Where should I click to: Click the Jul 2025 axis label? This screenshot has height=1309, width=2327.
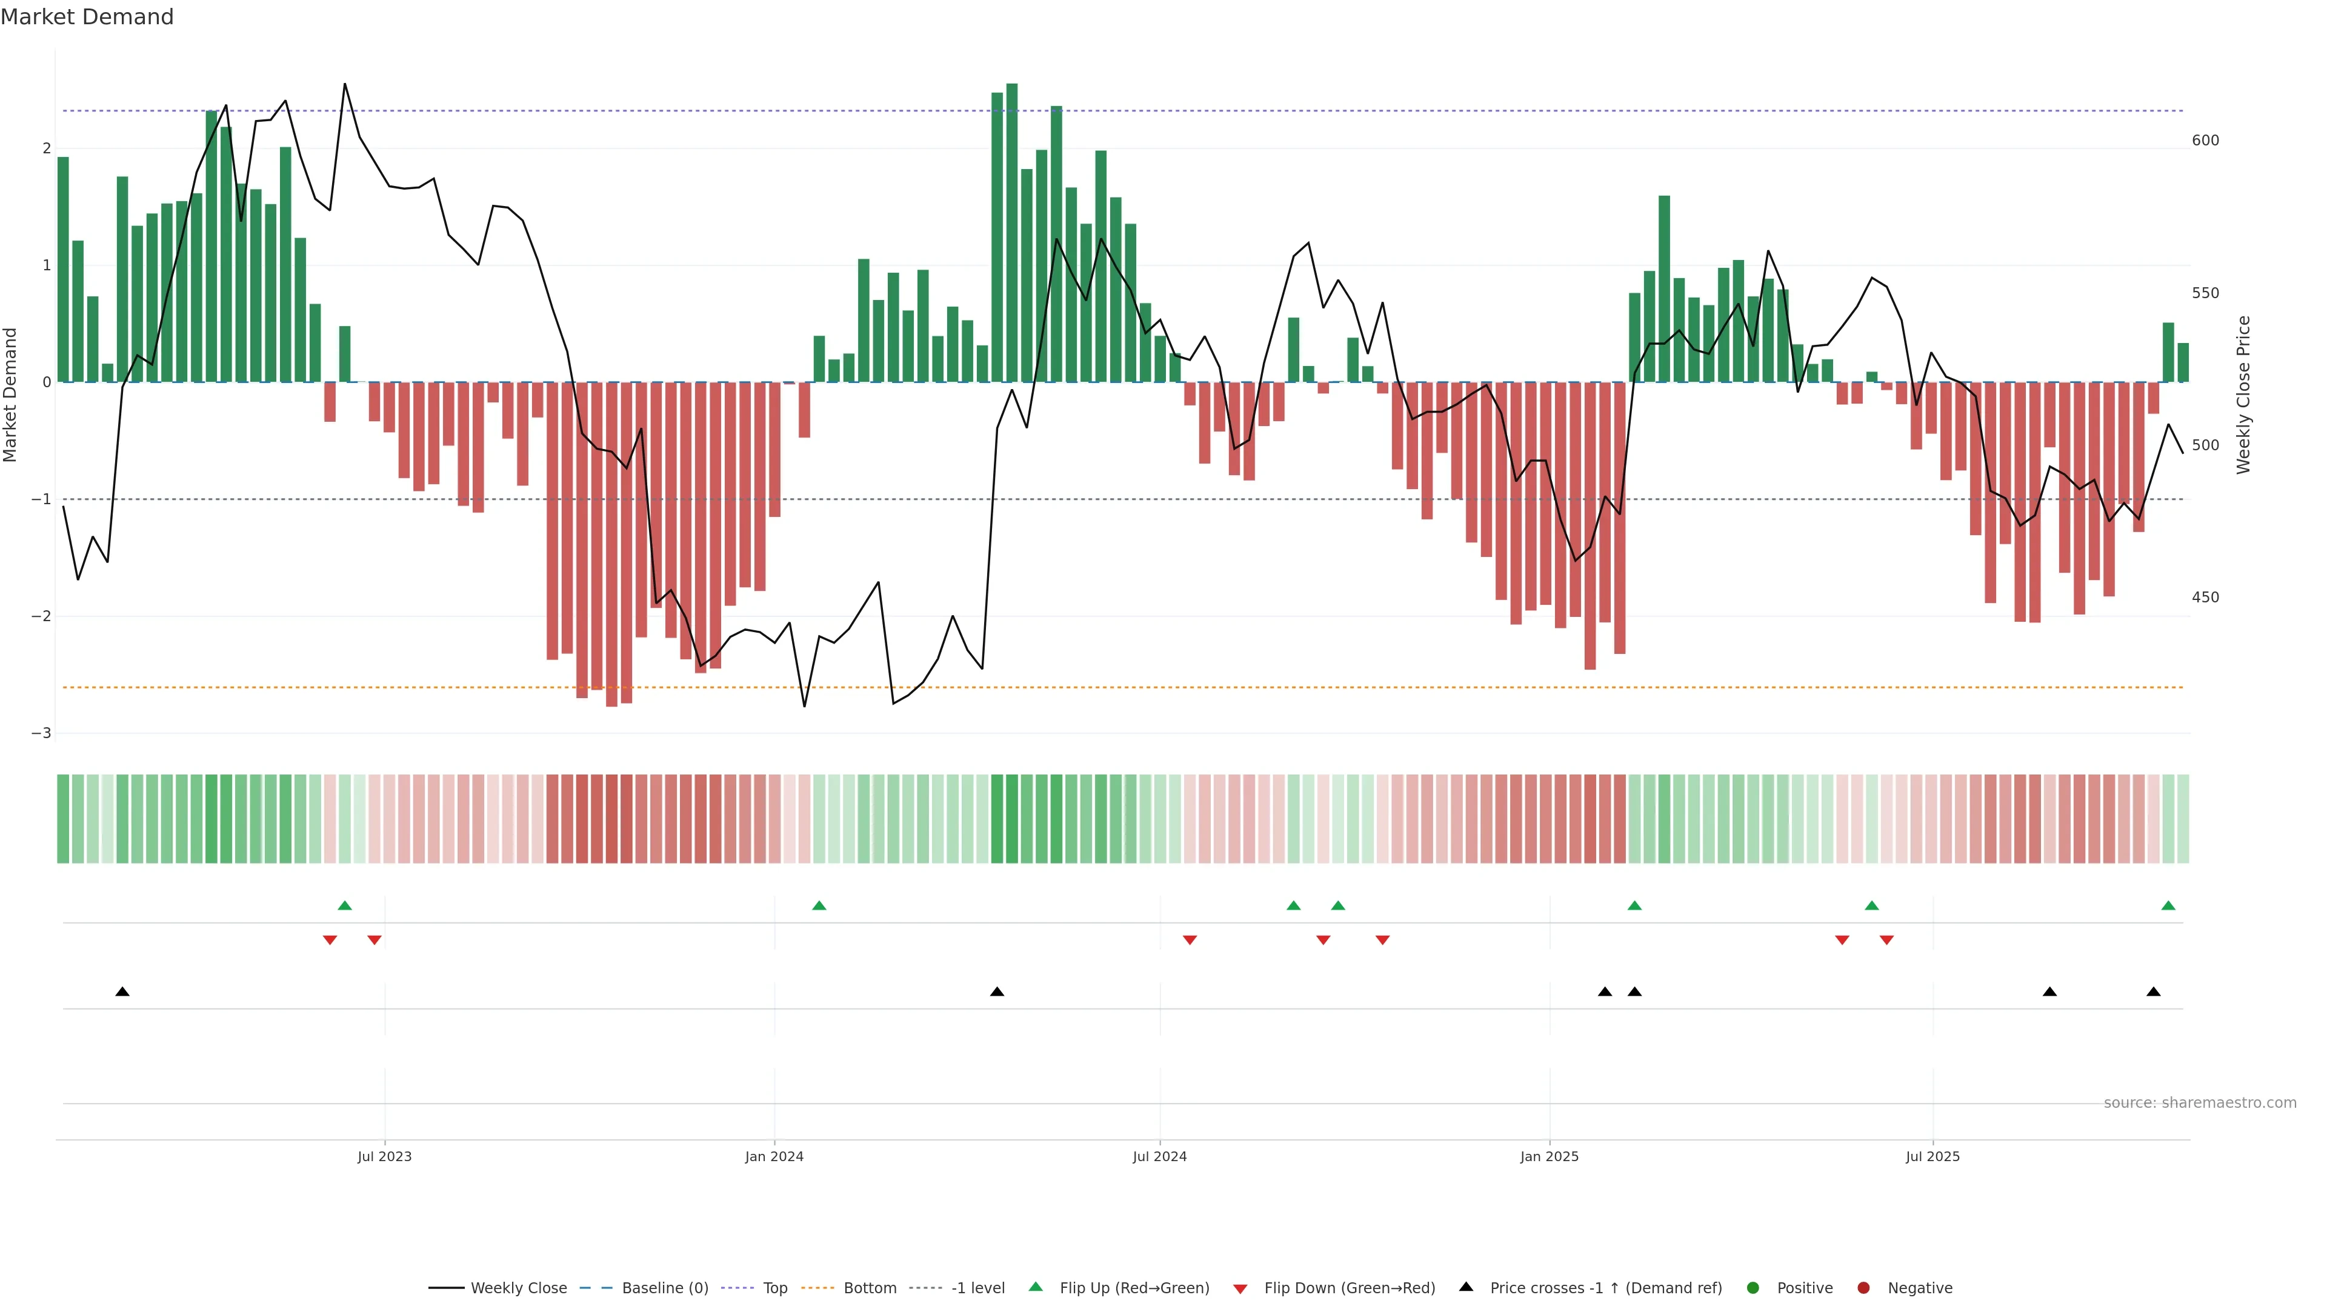1933,1156
